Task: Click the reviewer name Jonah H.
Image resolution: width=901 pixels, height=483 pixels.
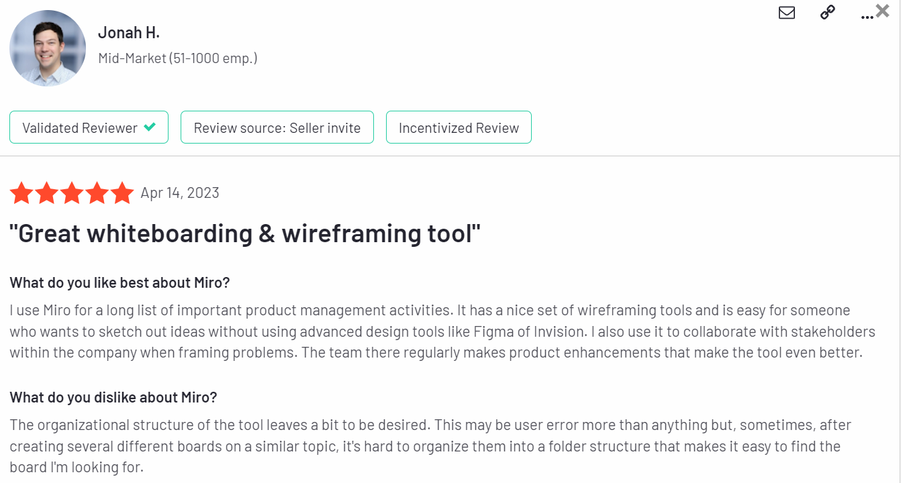Action: pyautogui.click(x=129, y=32)
